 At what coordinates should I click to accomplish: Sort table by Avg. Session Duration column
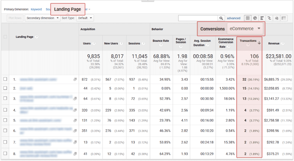(x=202, y=43)
